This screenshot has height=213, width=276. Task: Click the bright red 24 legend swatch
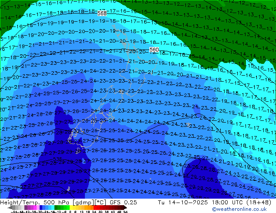(95, 207)
